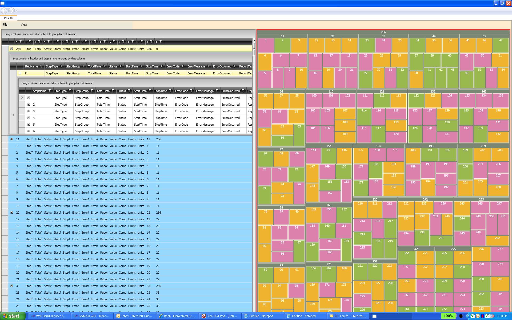Click the browser back navigation arrow
512x320 pixels.
[4, 11]
